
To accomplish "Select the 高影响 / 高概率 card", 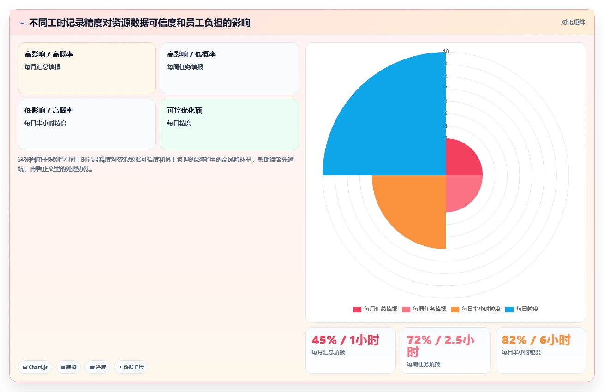I will [x=87, y=68].
